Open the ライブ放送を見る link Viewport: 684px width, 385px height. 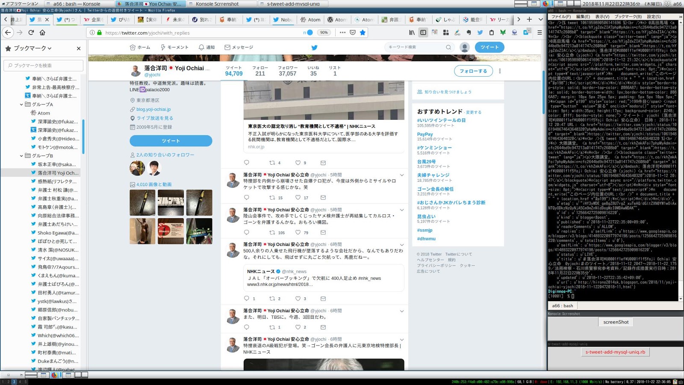click(x=155, y=118)
